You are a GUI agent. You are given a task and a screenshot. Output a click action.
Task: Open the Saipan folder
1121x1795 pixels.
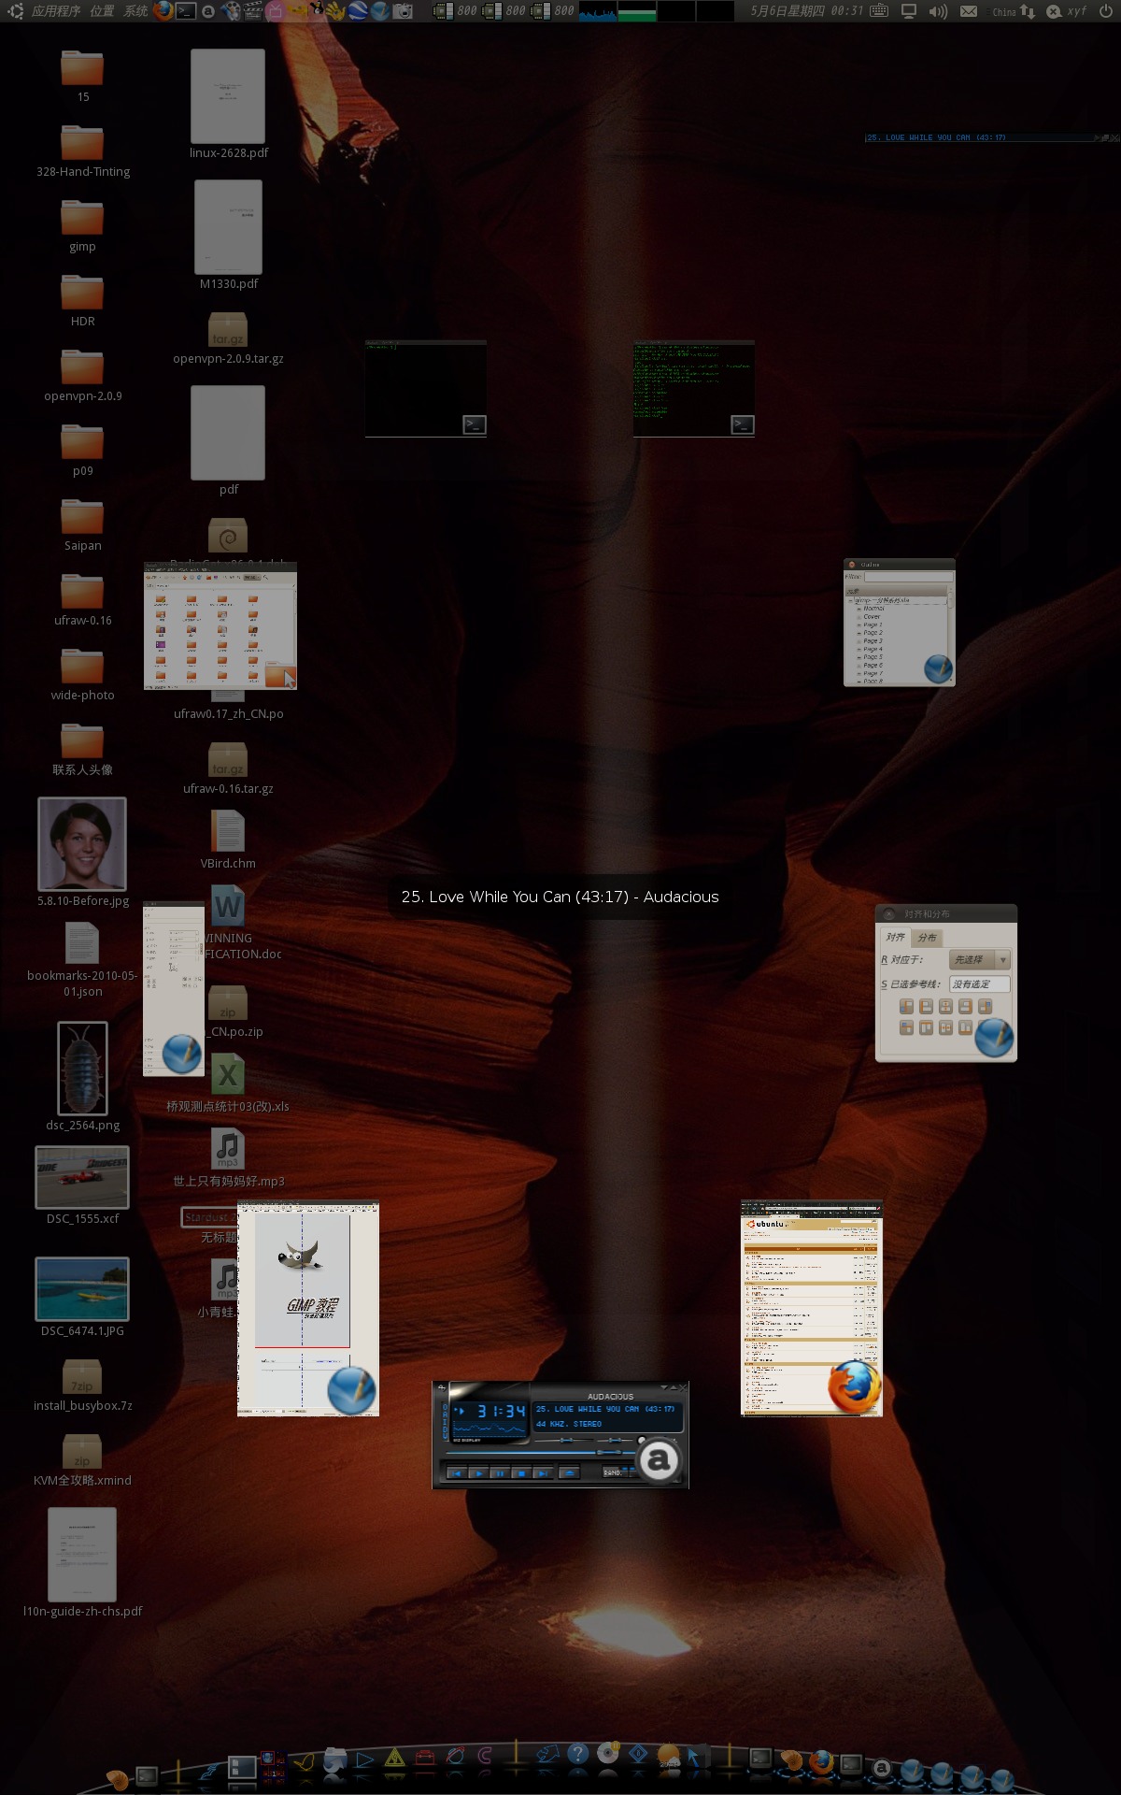tap(82, 525)
